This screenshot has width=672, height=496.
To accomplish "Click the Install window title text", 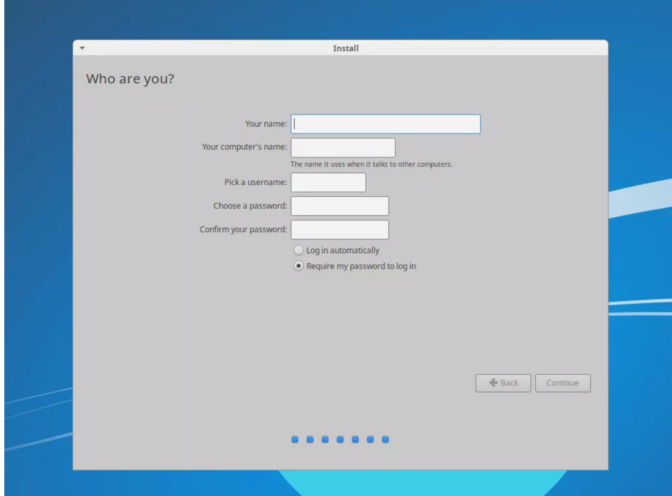I will (x=345, y=48).
